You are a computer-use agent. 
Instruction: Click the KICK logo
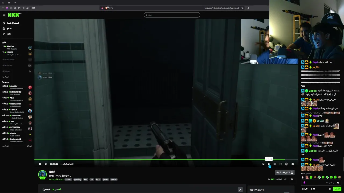click(15, 15)
